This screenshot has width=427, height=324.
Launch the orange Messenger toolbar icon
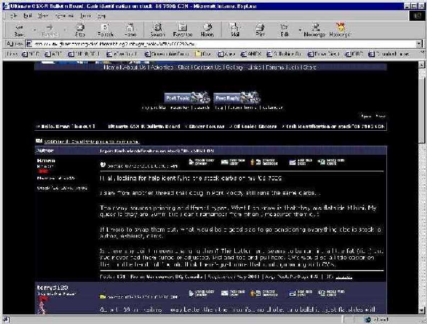pyautogui.click(x=340, y=30)
